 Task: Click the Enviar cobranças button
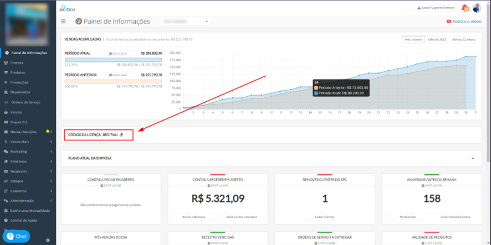pos(194,217)
